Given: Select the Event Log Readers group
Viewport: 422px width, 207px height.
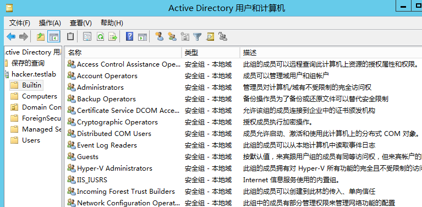Looking at the screenshot, I should pyautogui.click(x=107, y=145).
